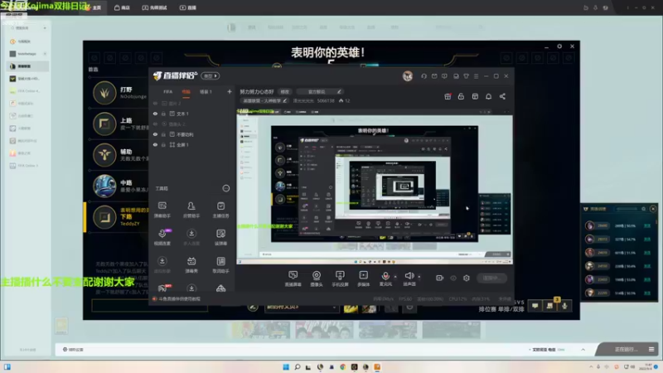663x373 pixels.
Task: Add a 摄像头 camera source
Action: coord(317,279)
